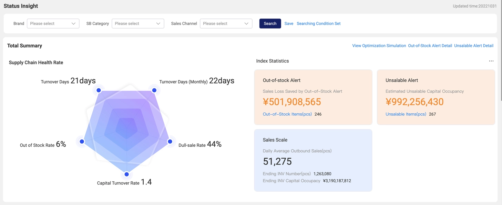
Task: Click the Unsalable Items(pcs) link
Action: click(406, 114)
